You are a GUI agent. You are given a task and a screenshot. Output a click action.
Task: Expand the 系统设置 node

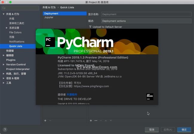click(7, 28)
